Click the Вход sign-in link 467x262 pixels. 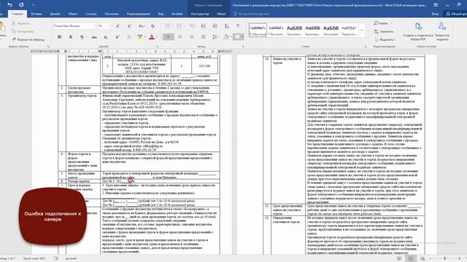click(x=435, y=14)
